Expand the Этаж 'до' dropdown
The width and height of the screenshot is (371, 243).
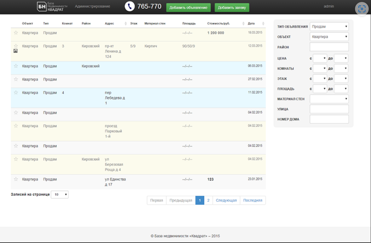(341, 79)
